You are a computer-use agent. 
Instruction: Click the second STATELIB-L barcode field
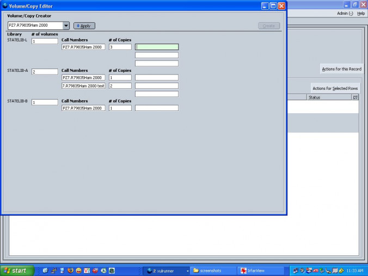(x=157, y=55)
